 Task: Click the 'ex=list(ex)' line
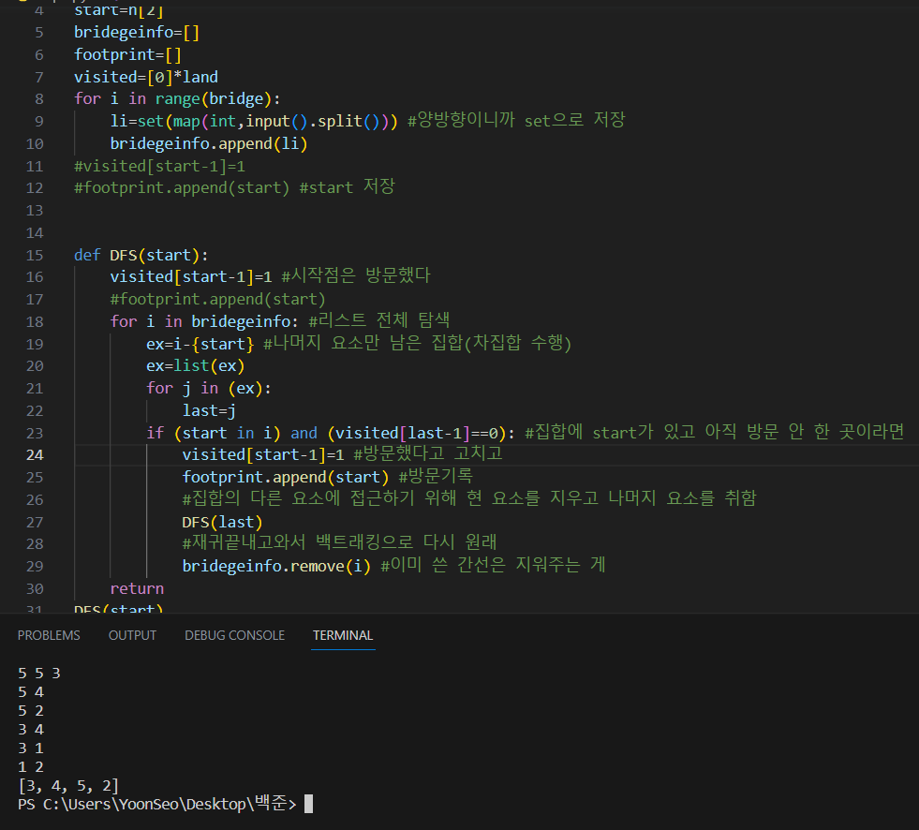195,365
